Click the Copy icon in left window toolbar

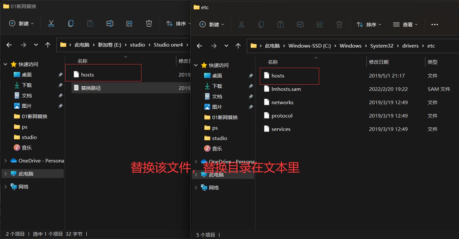pyautogui.click(x=71, y=23)
